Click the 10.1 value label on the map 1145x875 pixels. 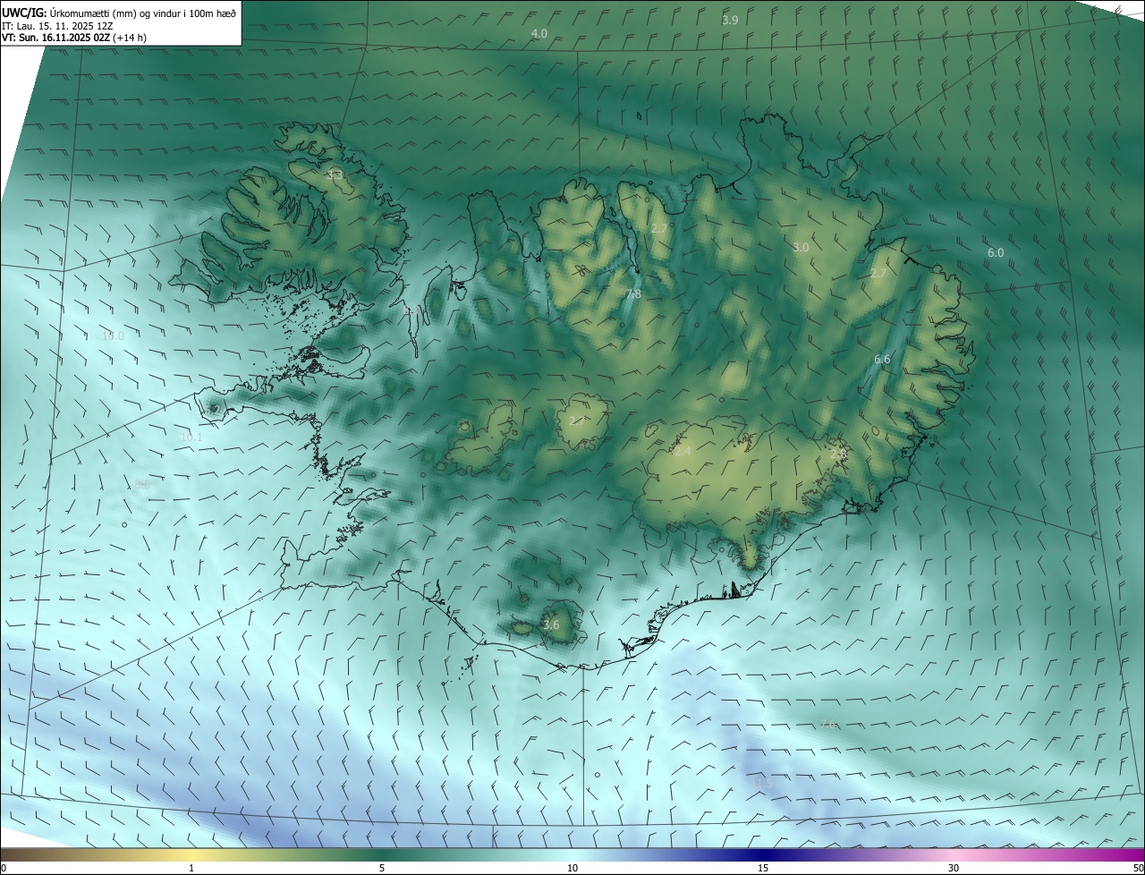point(191,437)
